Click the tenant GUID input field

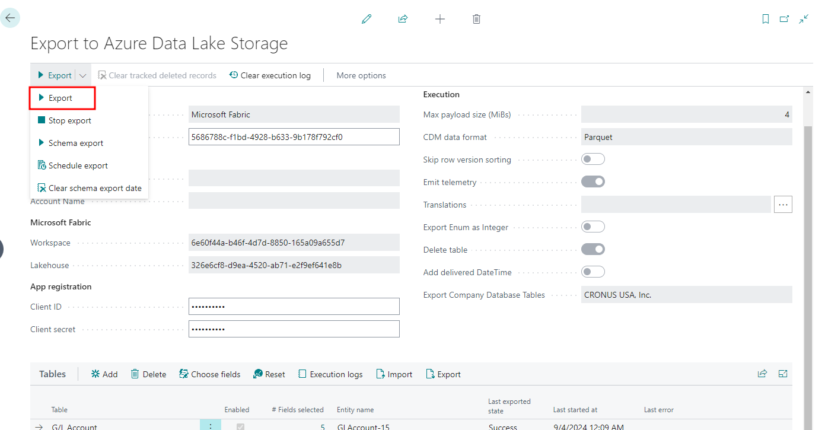click(x=294, y=136)
